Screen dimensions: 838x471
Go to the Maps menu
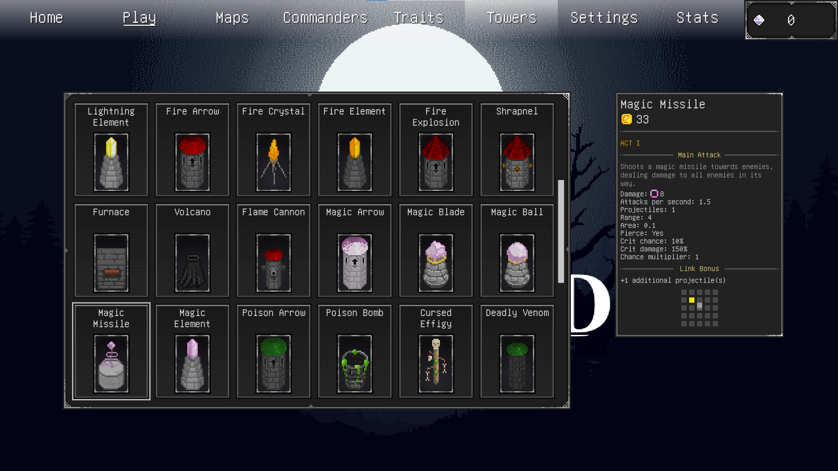232,17
